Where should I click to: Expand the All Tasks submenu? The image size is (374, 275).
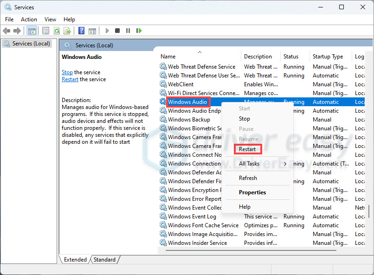(x=257, y=164)
